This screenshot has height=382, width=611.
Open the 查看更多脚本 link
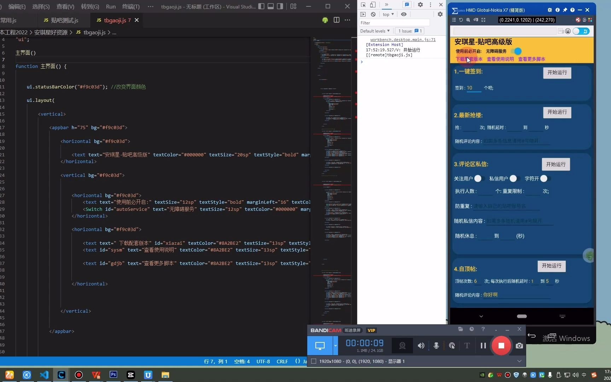click(531, 59)
